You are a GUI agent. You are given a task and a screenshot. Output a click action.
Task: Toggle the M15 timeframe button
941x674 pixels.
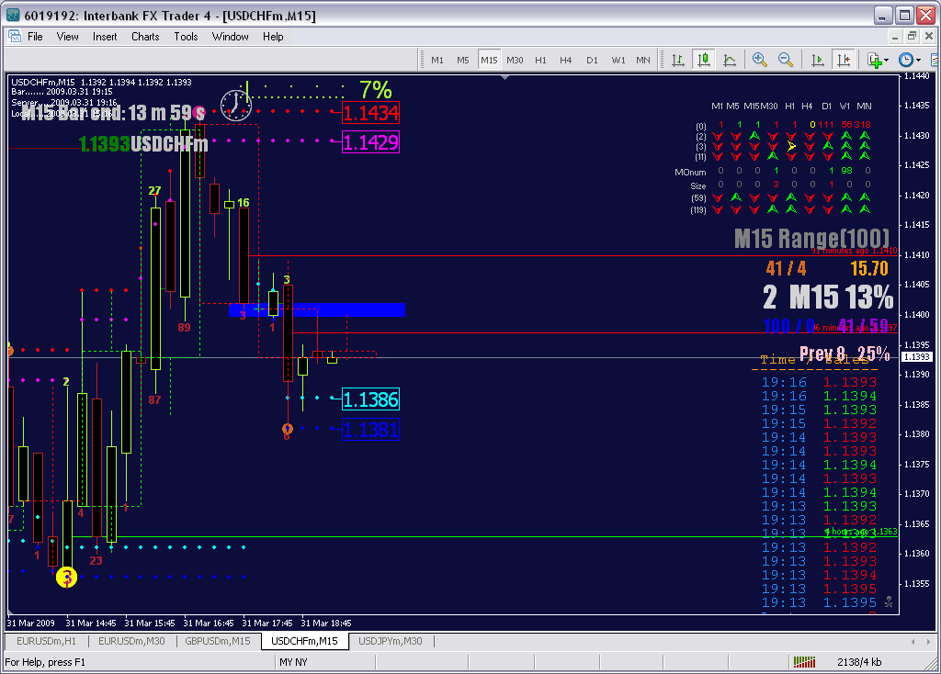click(x=489, y=60)
